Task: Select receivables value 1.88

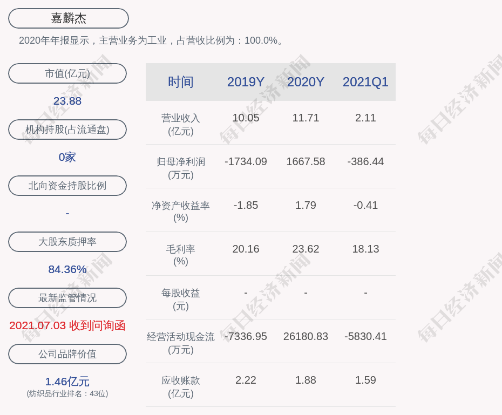Action: click(306, 380)
